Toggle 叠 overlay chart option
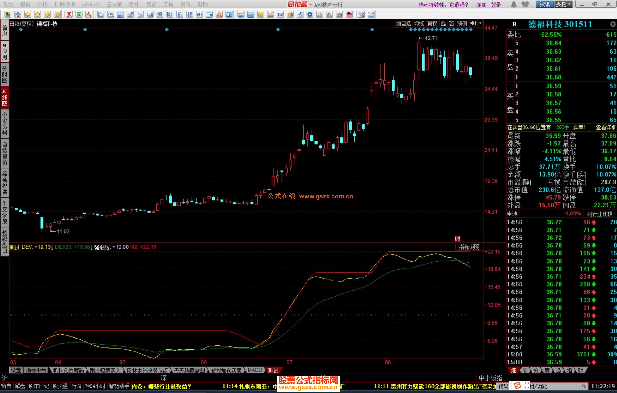The width and height of the screenshot is (617, 393). click(443, 23)
